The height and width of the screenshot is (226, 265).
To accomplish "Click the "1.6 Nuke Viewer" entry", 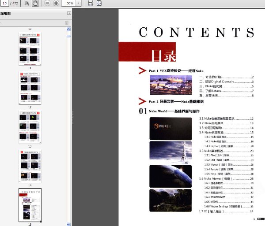I will point(226,178).
